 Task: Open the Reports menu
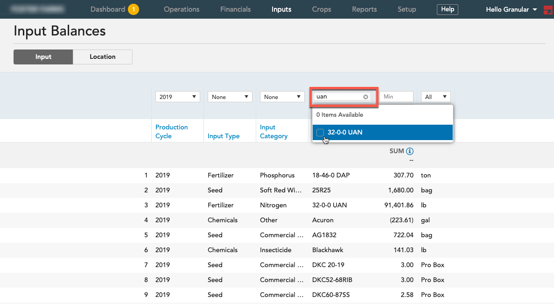pyautogui.click(x=364, y=9)
